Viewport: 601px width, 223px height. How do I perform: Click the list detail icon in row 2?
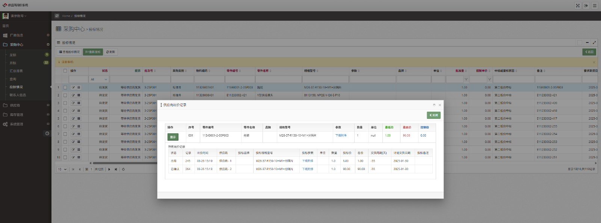click(x=79, y=95)
